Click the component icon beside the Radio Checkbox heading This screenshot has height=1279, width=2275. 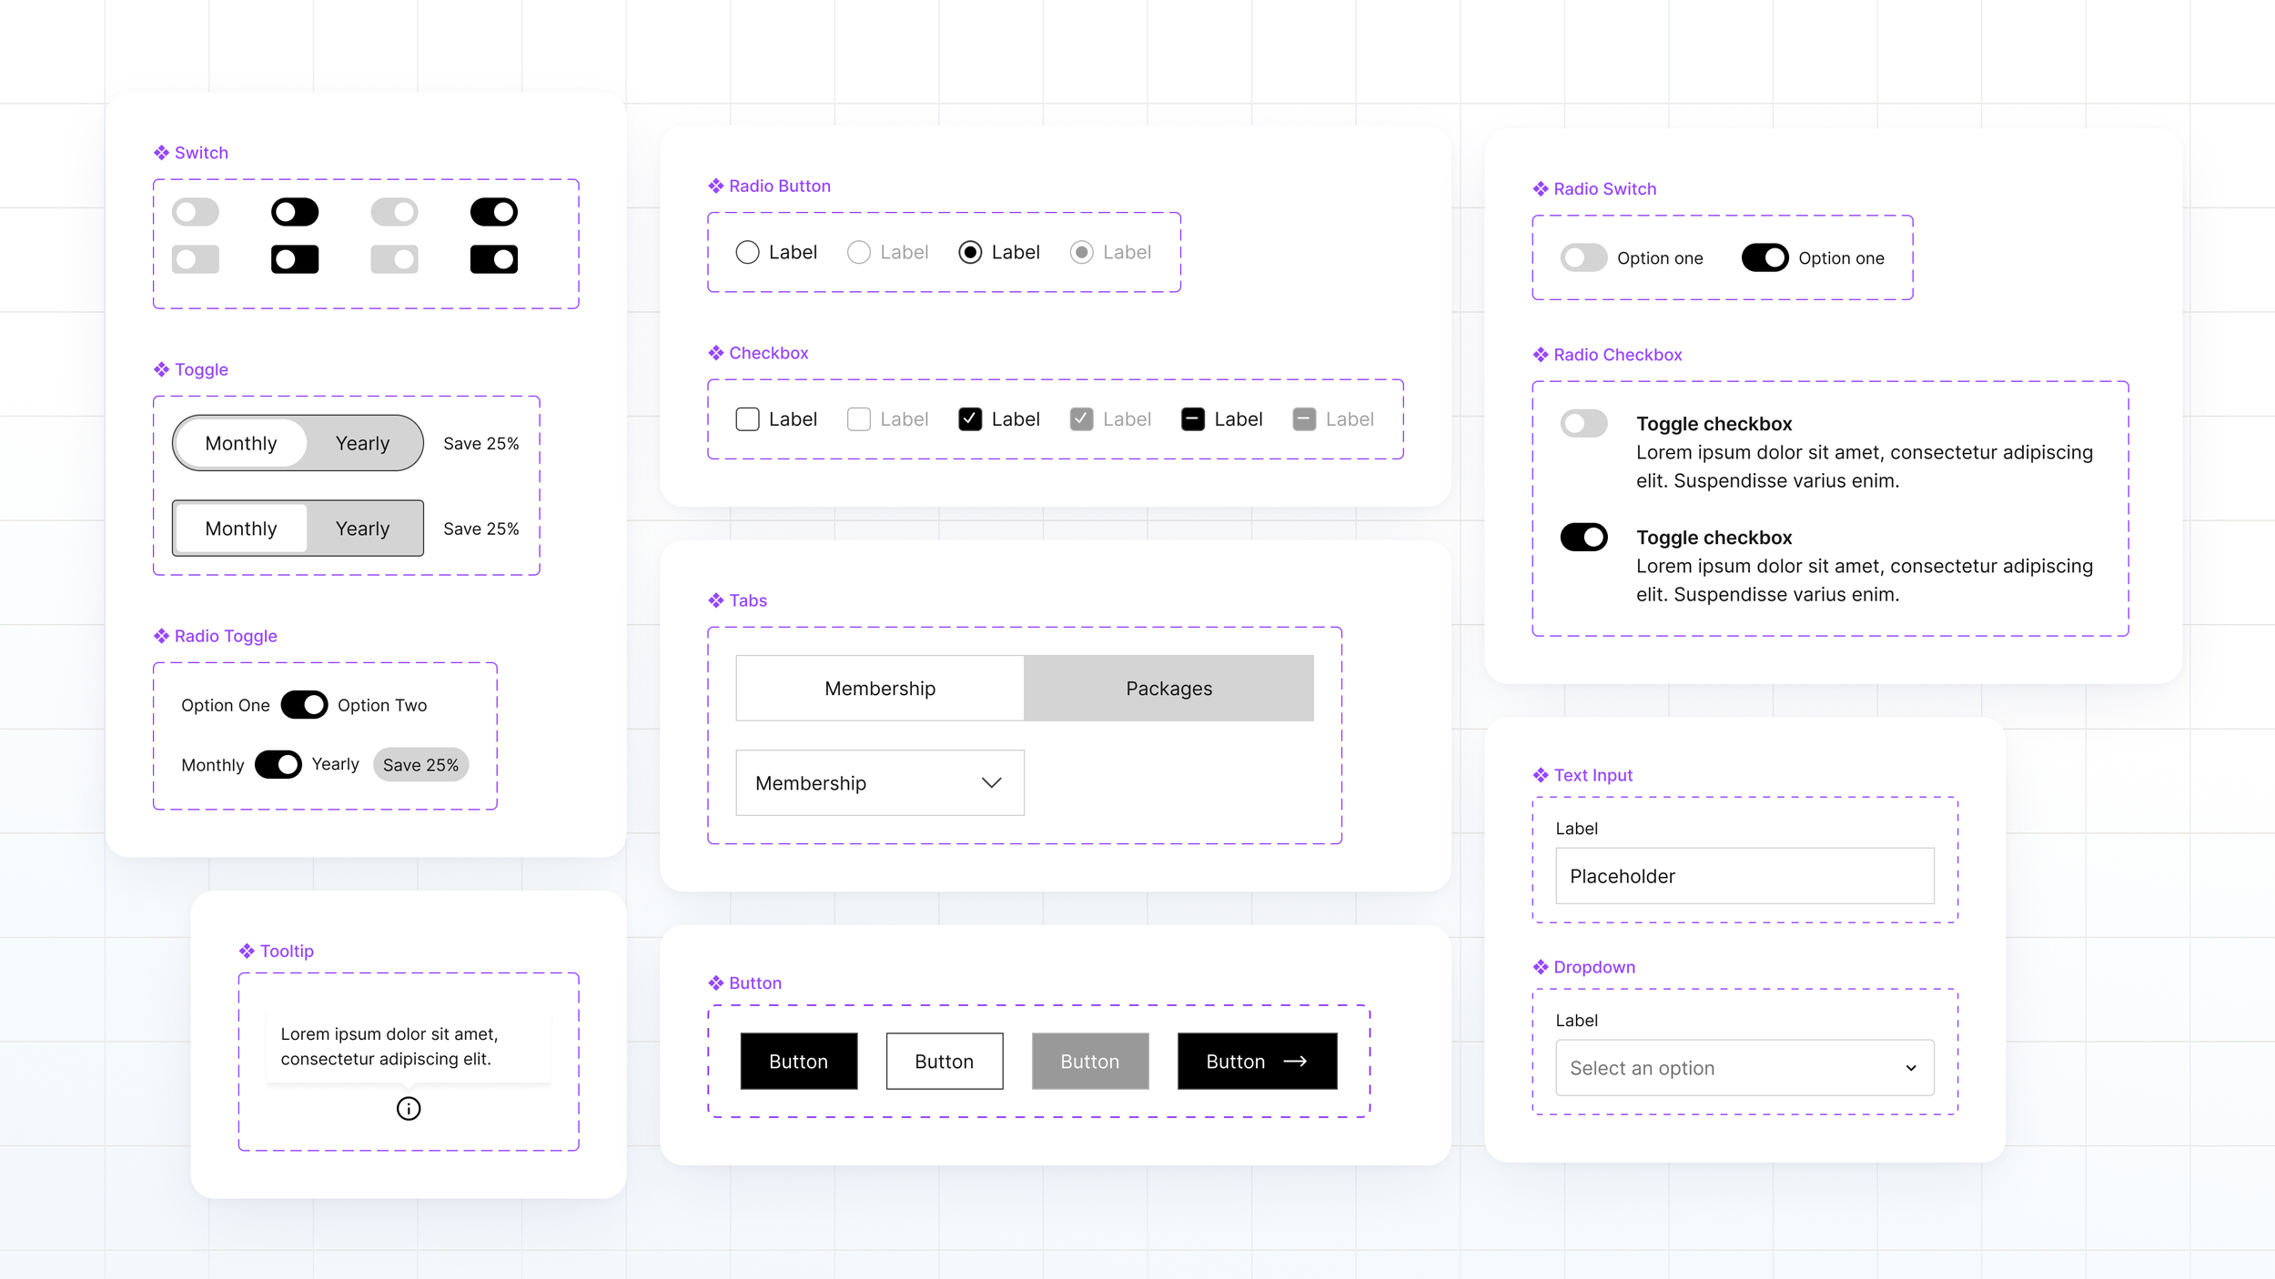[x=1541, y=355]
